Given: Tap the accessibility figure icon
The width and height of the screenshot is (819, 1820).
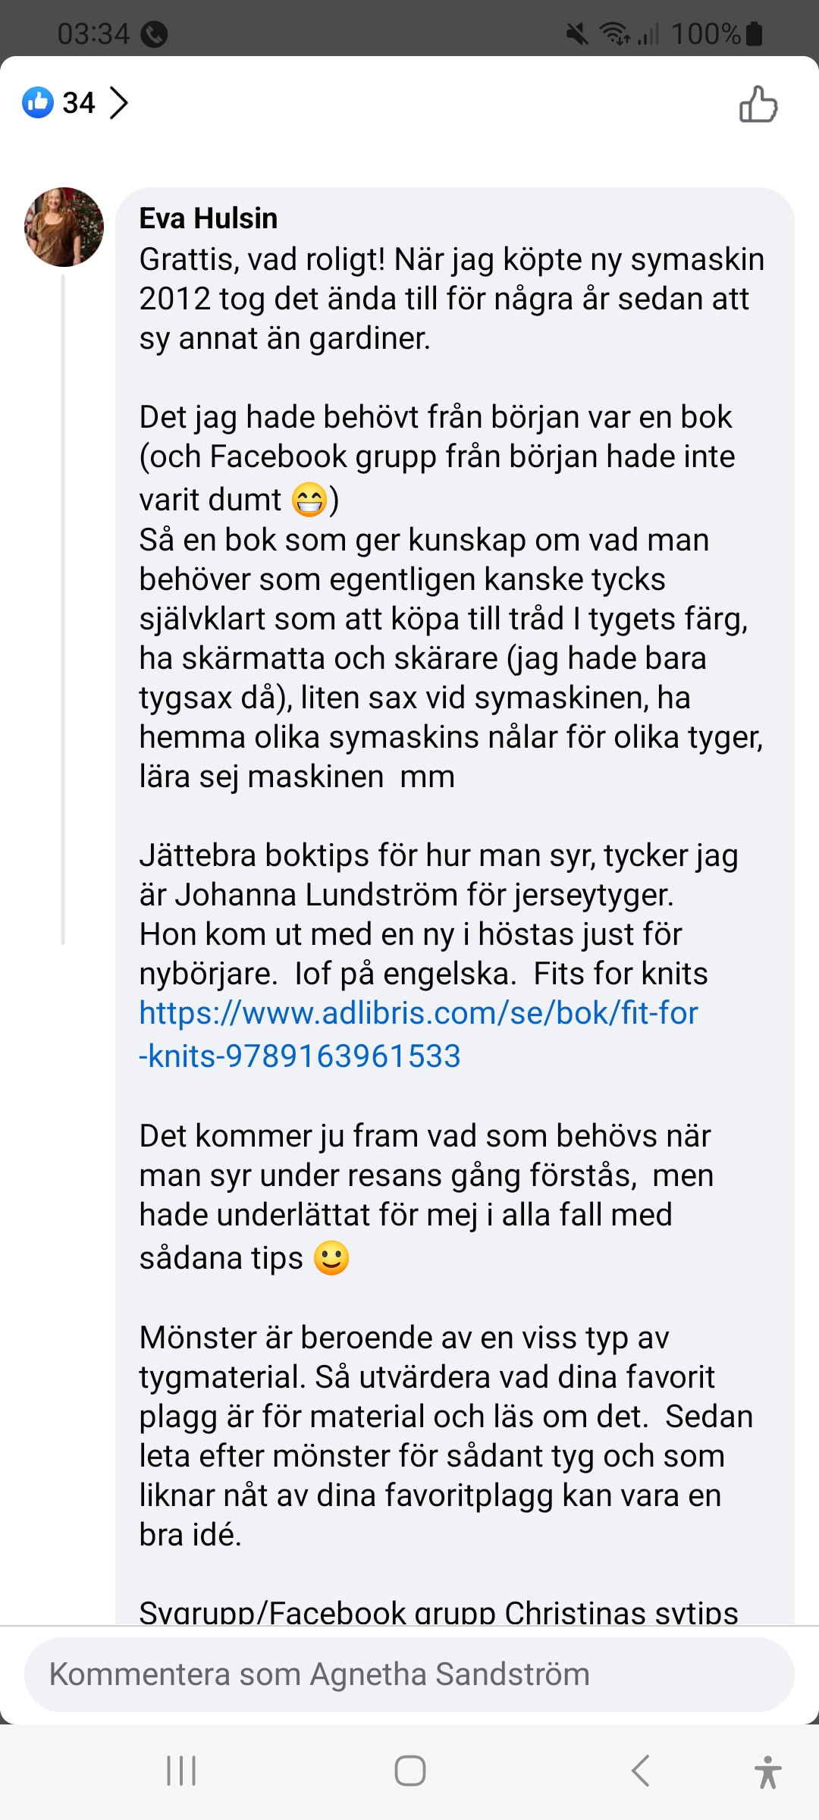Looking at the screenshot, I should click(767, 1771).
